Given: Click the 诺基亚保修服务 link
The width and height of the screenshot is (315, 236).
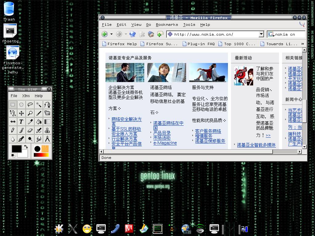Looking at the screenshot, I should [x=210, y=141].
